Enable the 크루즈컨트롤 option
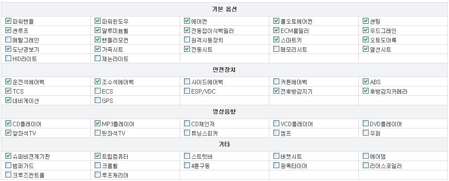Image resolution: width=449 pixels, height=181 pixels. (x=8, y=175)
